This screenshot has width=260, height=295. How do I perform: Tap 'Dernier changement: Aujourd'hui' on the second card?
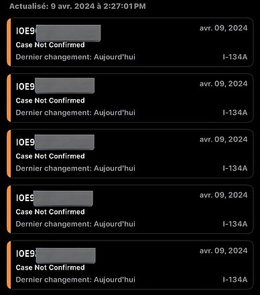[x=76, y=113]
